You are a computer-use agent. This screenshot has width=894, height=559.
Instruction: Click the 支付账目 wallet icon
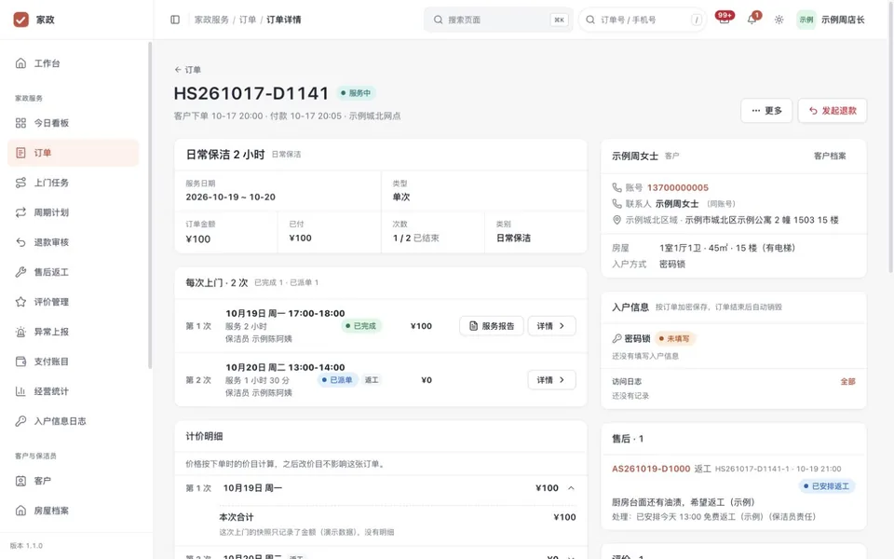coord(20,361)
